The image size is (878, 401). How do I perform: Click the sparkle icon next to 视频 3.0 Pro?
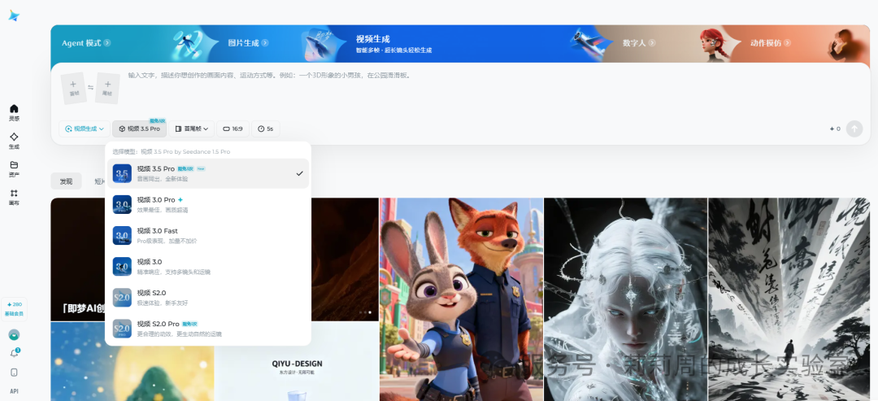[x=180, y=199]
